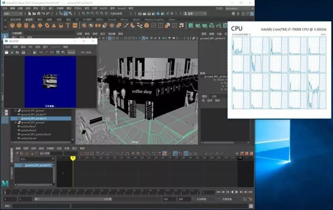333x210 pixels.
Task: Open the Maya logo icon at bottom-left
Action: [5, 183]
